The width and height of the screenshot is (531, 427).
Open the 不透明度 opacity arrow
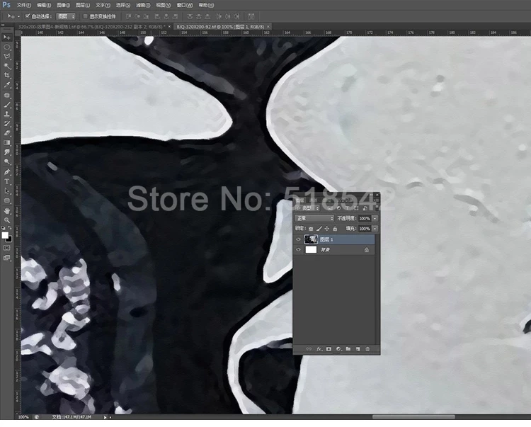click(375, 218)
